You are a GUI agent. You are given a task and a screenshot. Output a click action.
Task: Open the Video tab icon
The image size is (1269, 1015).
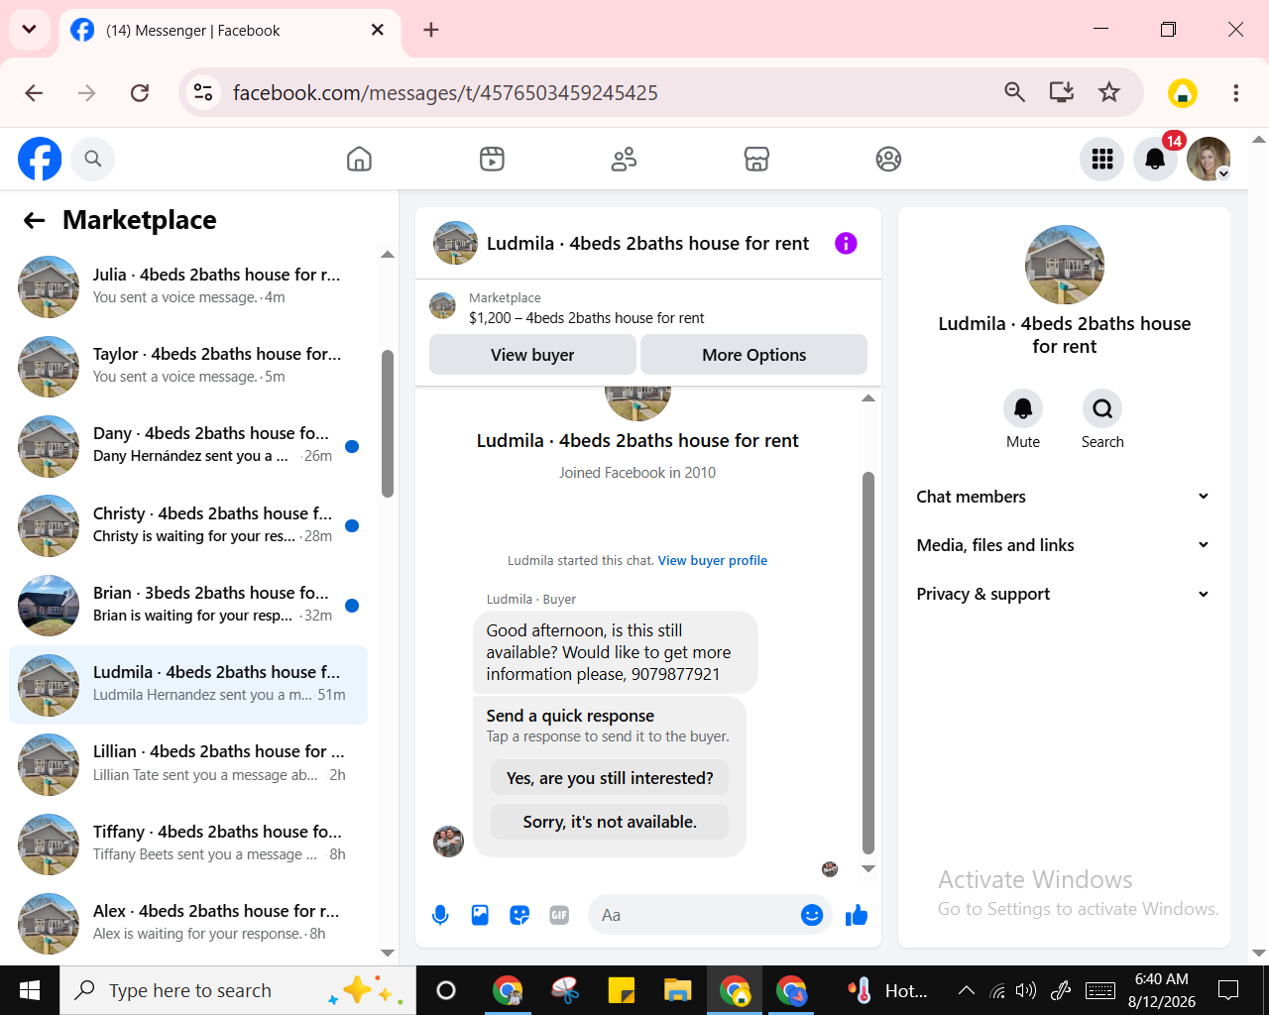coord(492,159)
